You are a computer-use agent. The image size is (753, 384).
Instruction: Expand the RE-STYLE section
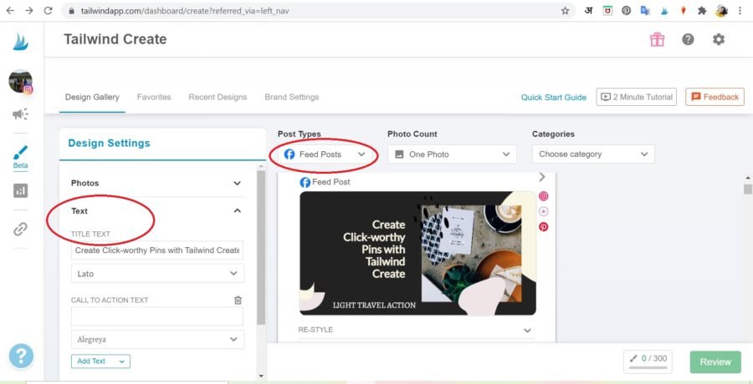click(x=416, y=330)
